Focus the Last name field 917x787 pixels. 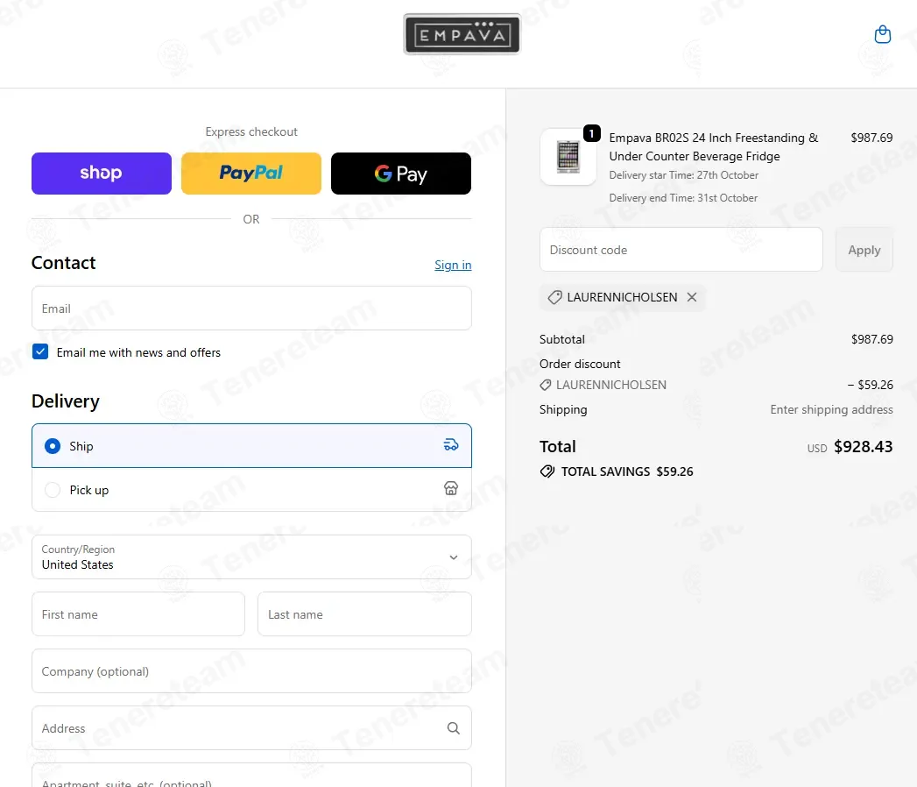(x=364, y=613)
